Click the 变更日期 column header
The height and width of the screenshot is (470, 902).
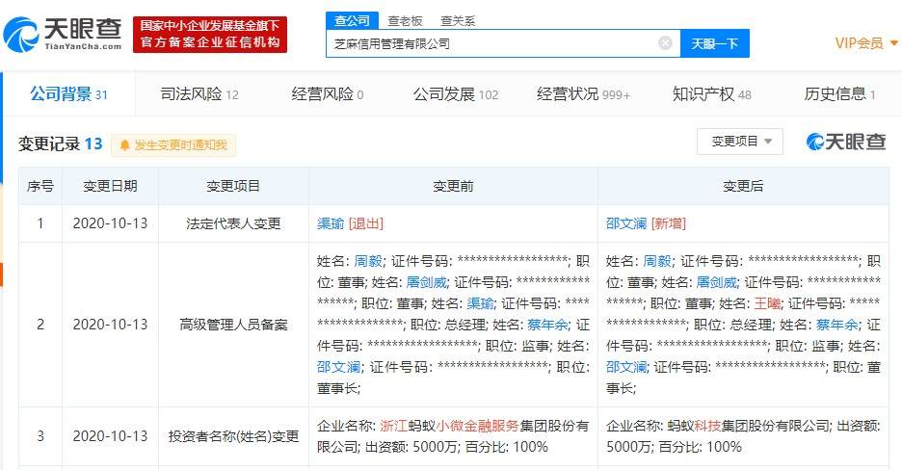coord(110,186)
